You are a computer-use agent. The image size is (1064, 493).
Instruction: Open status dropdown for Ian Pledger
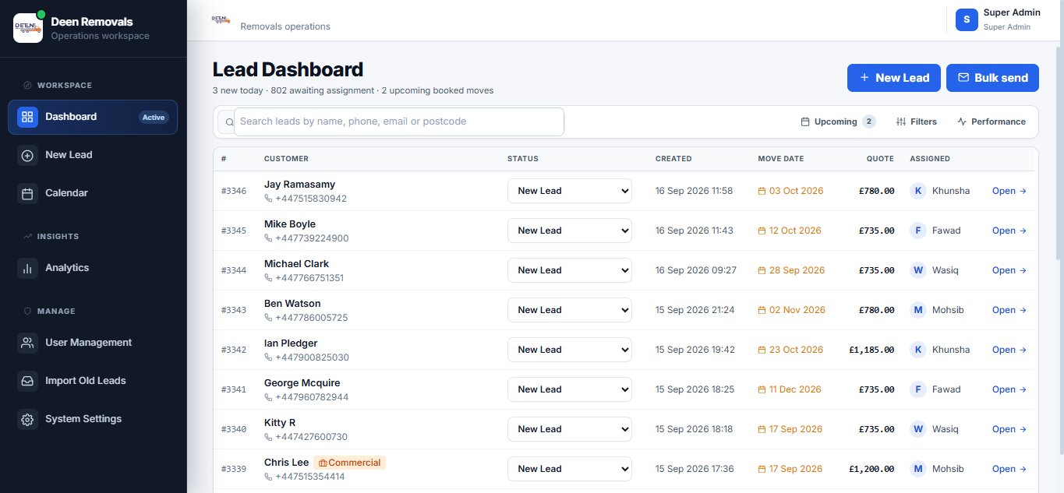(569, 350)
